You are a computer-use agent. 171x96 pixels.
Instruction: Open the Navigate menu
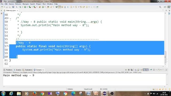(26, 4)
